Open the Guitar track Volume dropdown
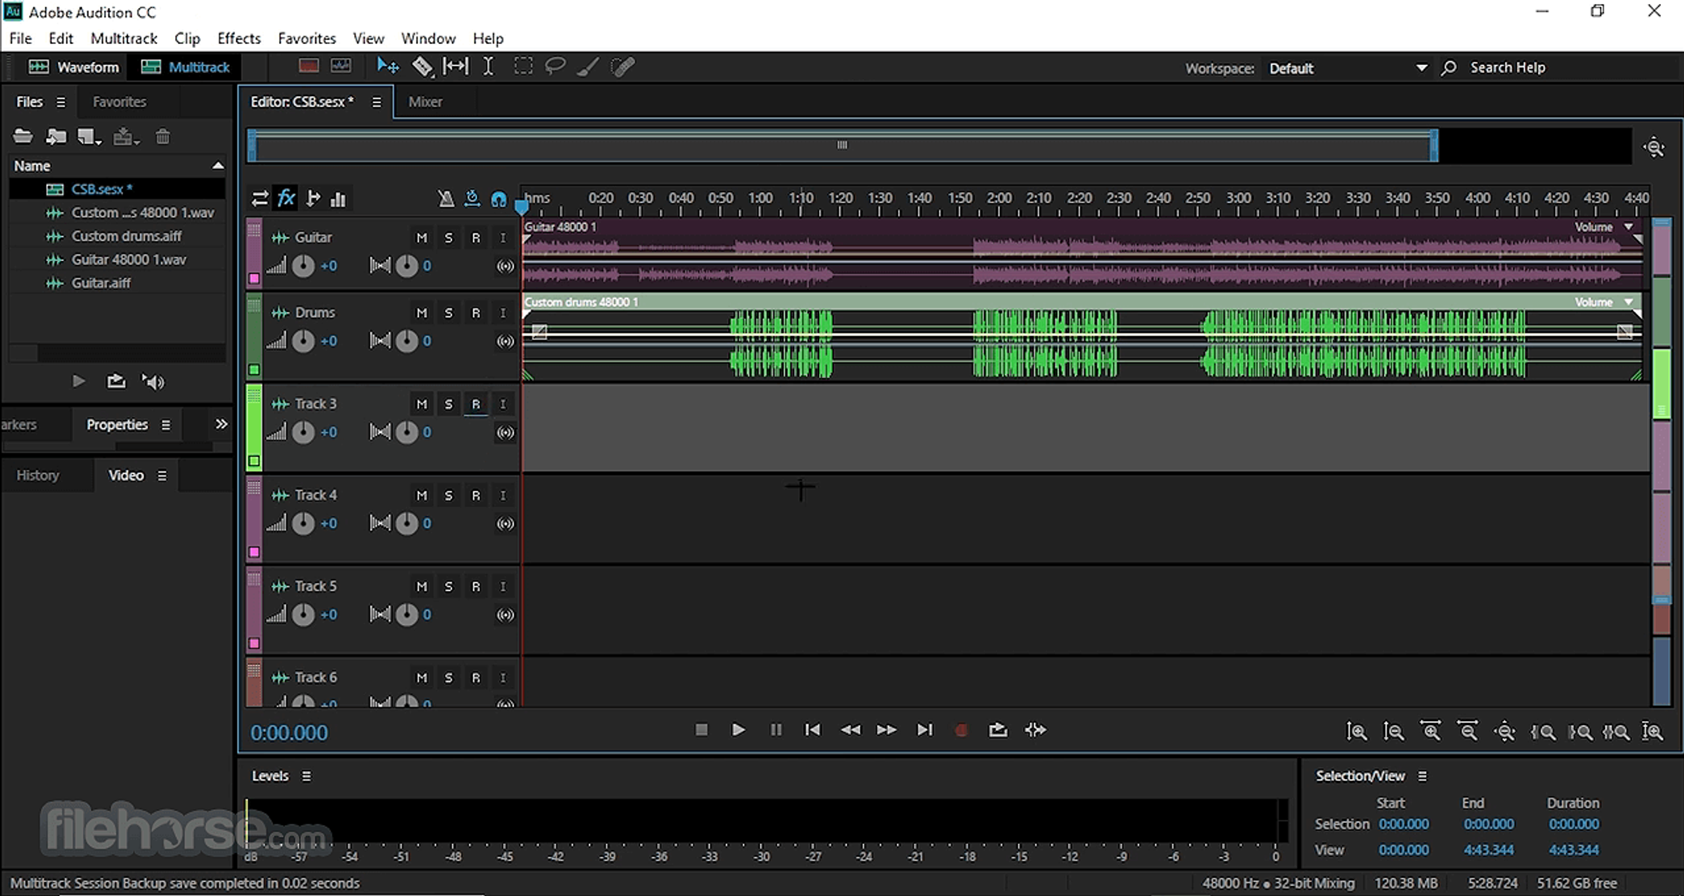This screenshot has width=1684, height=896. (x=1629, y=227)
